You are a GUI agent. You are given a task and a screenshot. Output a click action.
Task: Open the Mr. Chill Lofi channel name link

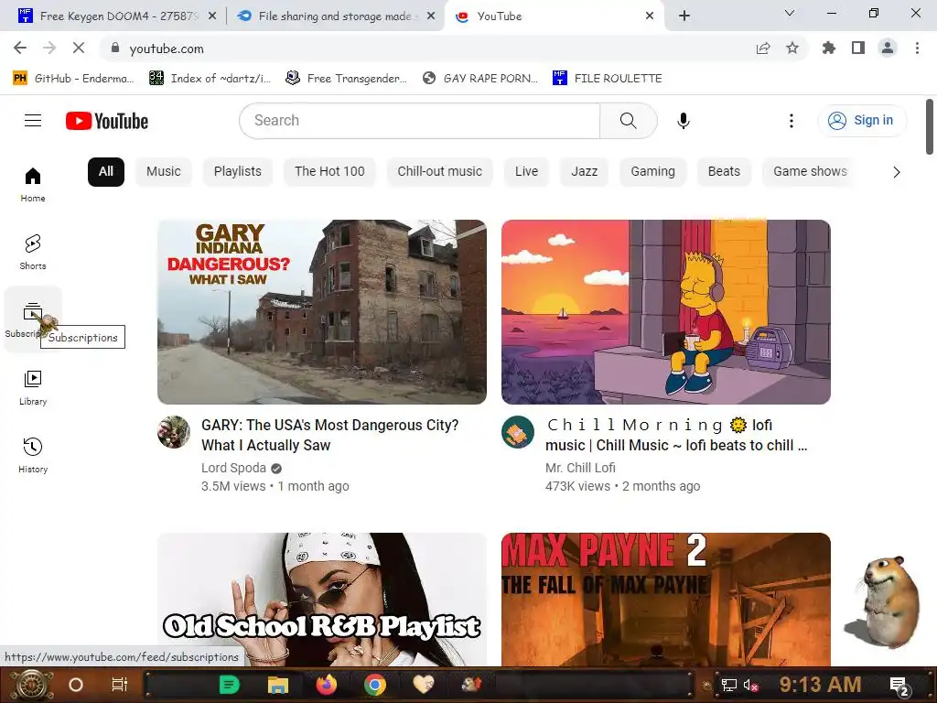point(580,468)
